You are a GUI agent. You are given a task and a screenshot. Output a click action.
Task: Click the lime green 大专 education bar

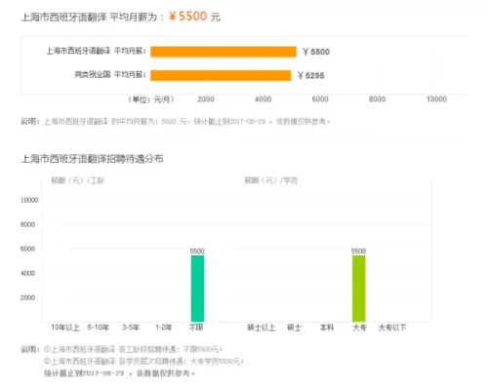(x=358, y=289)
